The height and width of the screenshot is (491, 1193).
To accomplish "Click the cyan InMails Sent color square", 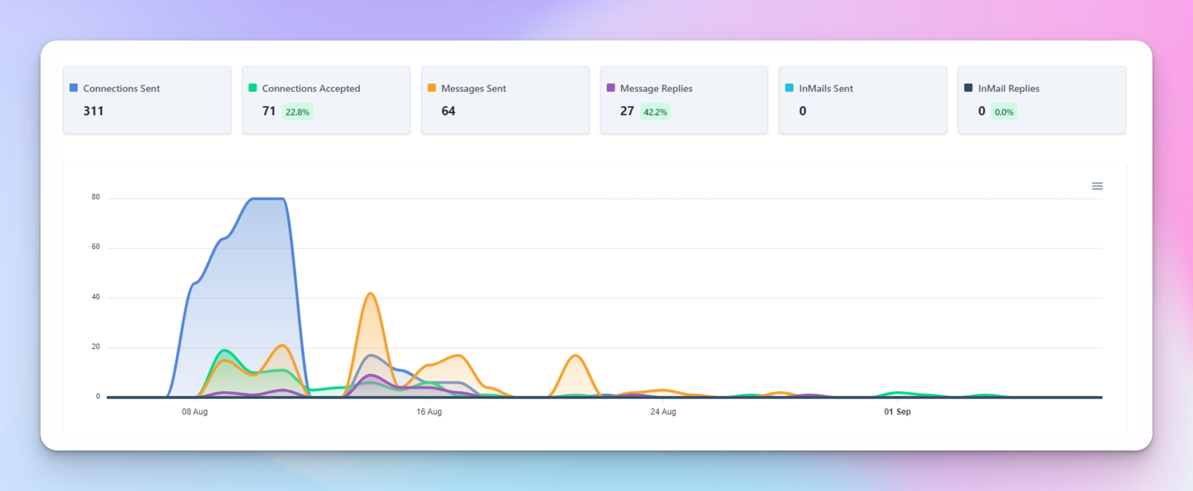I will click(x=789, y=88).
